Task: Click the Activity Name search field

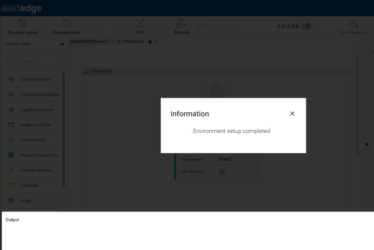Action: click(29, 61)
